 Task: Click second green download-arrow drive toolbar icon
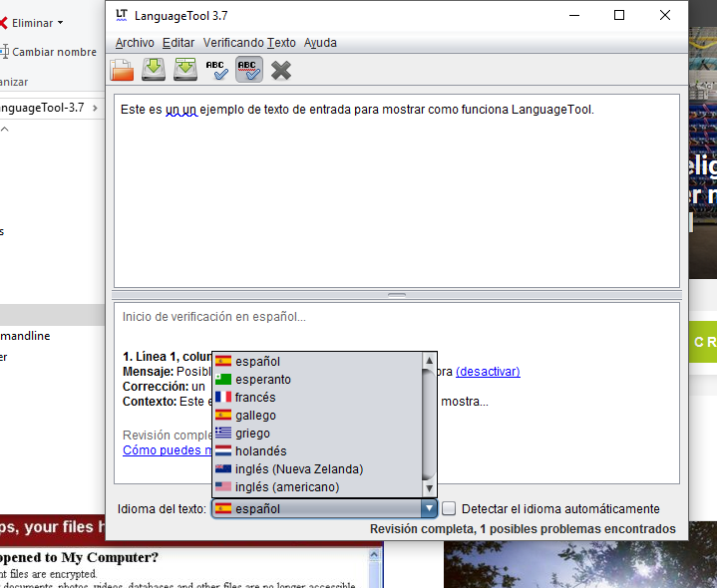[x=185, y=70]
